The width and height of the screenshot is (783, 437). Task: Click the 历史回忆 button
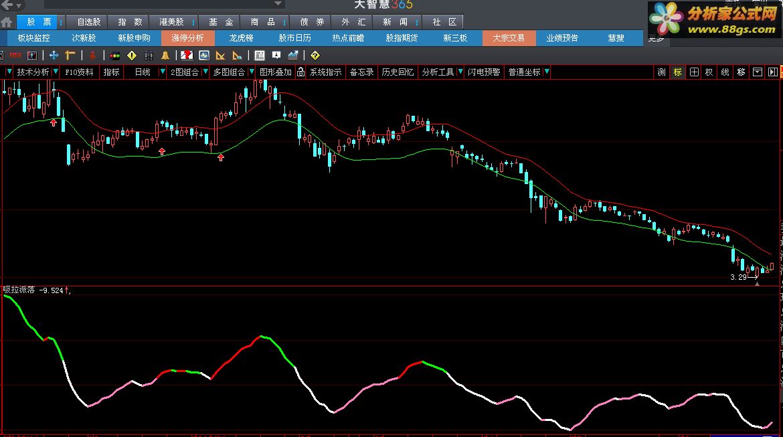pos(398,72)
